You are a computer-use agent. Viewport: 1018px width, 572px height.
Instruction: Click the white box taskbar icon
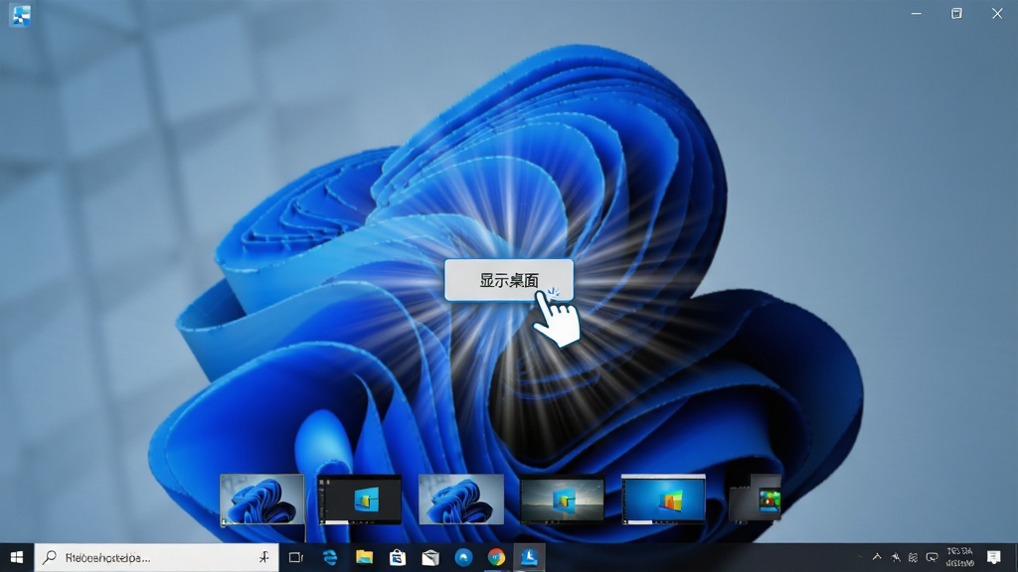click(x=430, y=558)
